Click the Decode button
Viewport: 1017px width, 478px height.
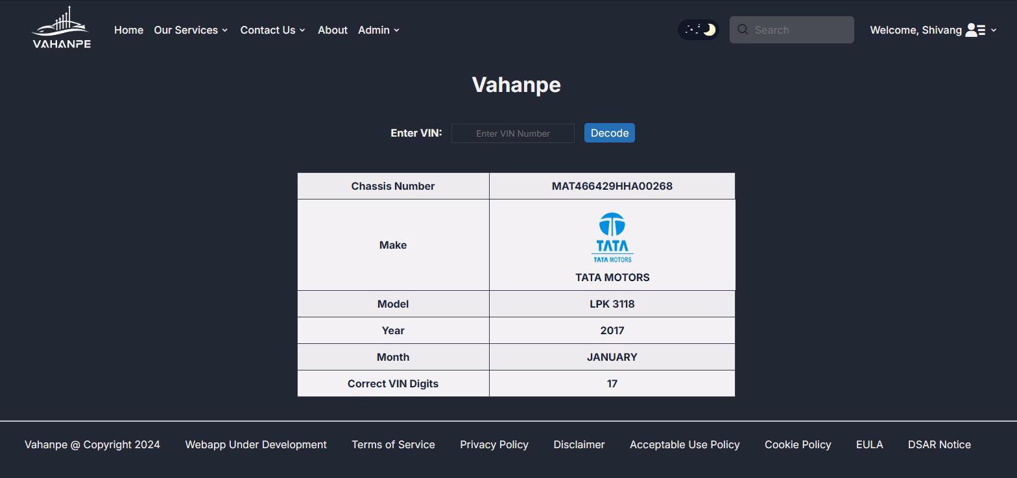[610, 133]
